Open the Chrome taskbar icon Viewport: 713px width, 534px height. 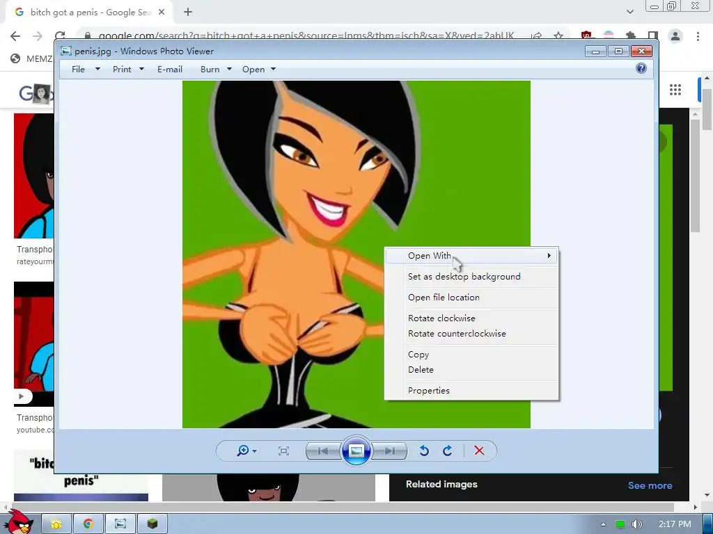(88, 524)
